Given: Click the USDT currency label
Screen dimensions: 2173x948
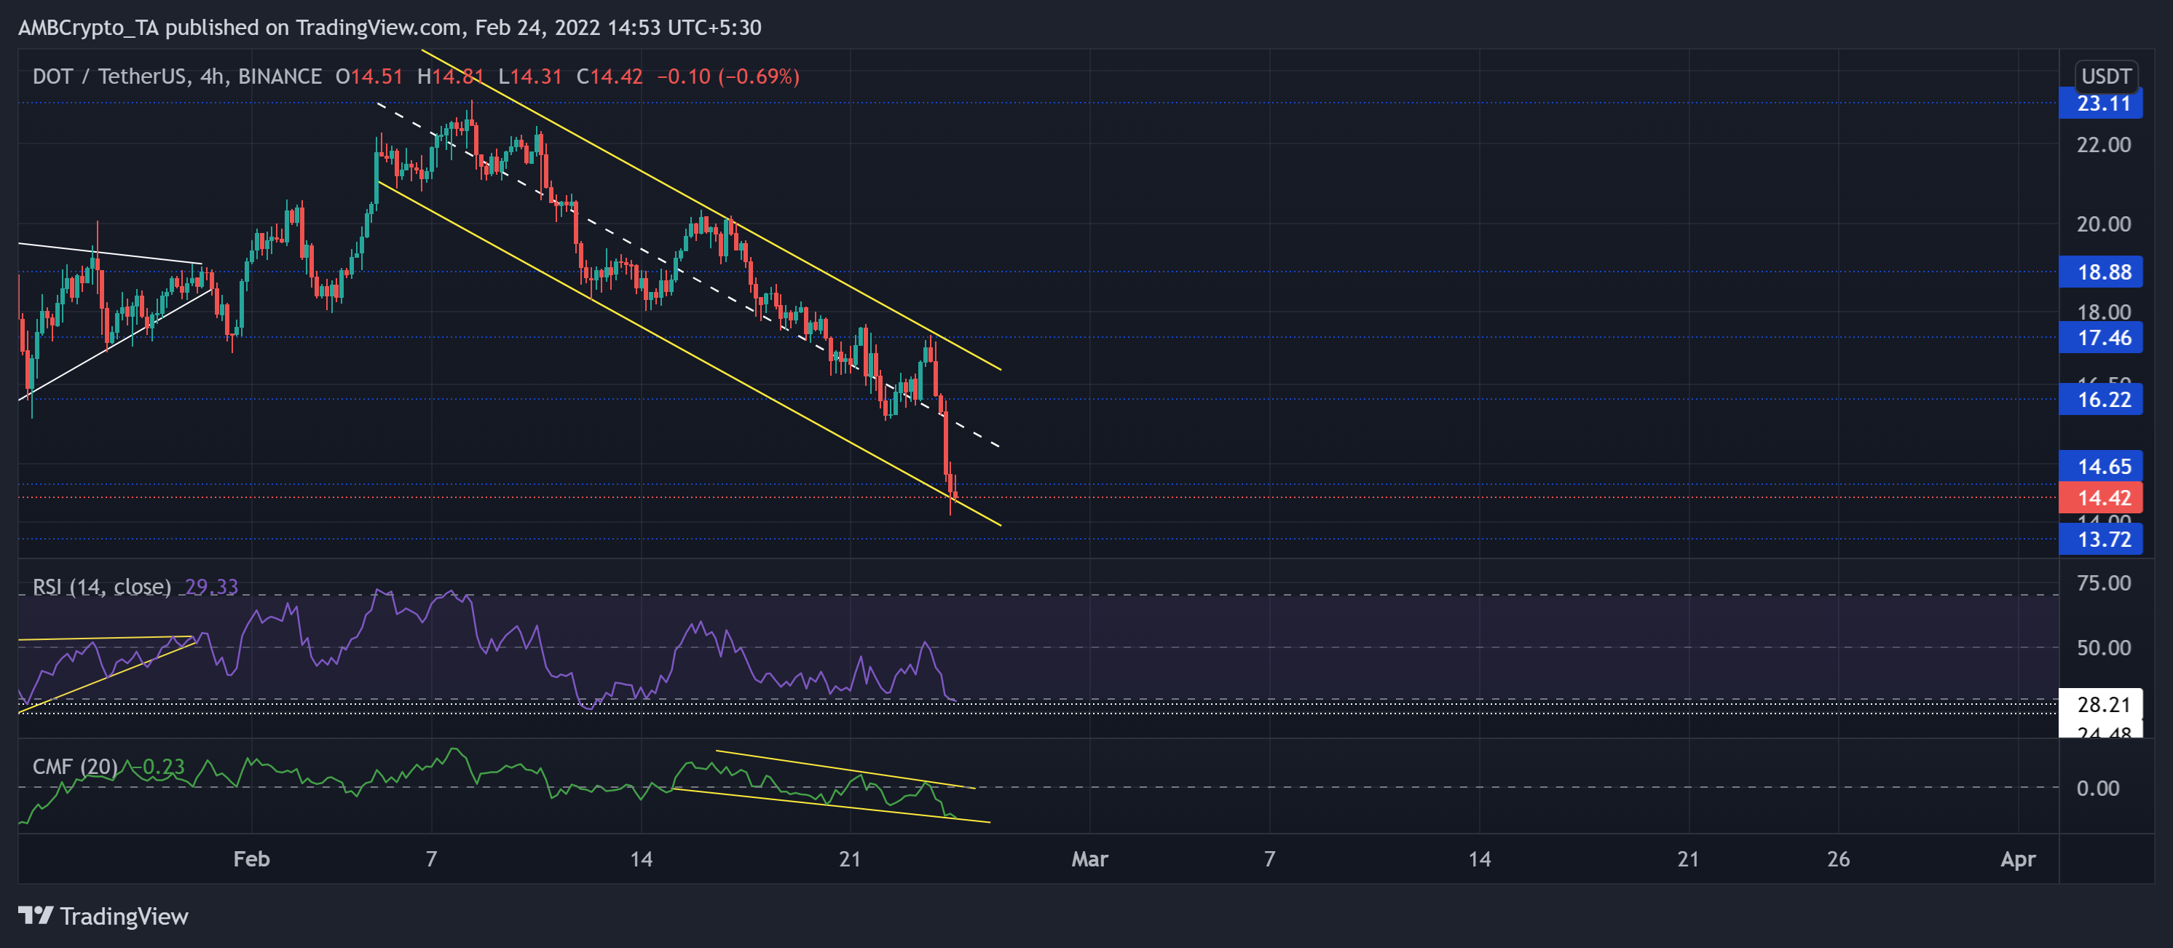Looking at the screenshot, I should click(x=2105, y=76).
